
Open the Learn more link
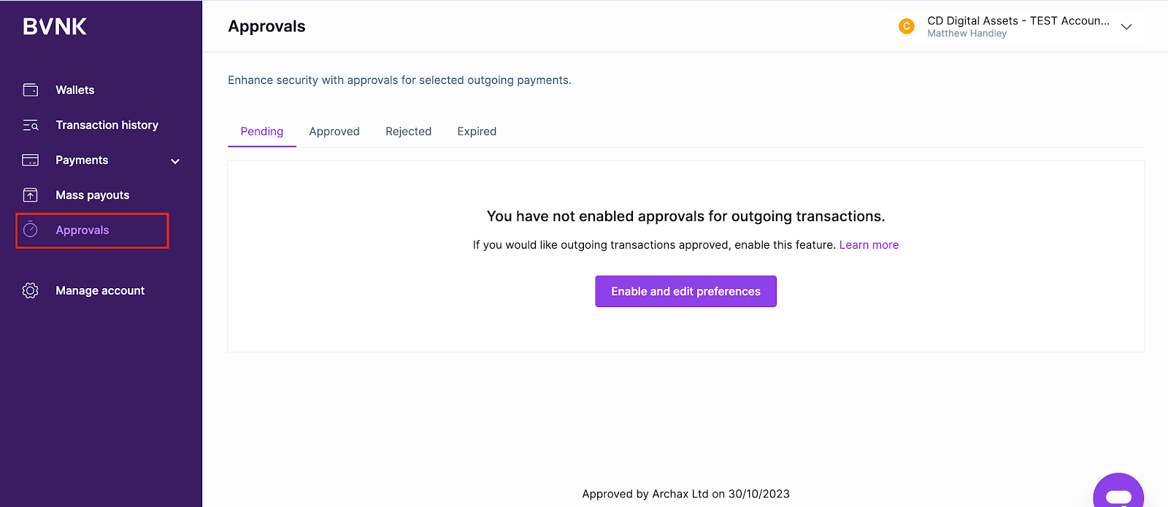tap(869, 244)
